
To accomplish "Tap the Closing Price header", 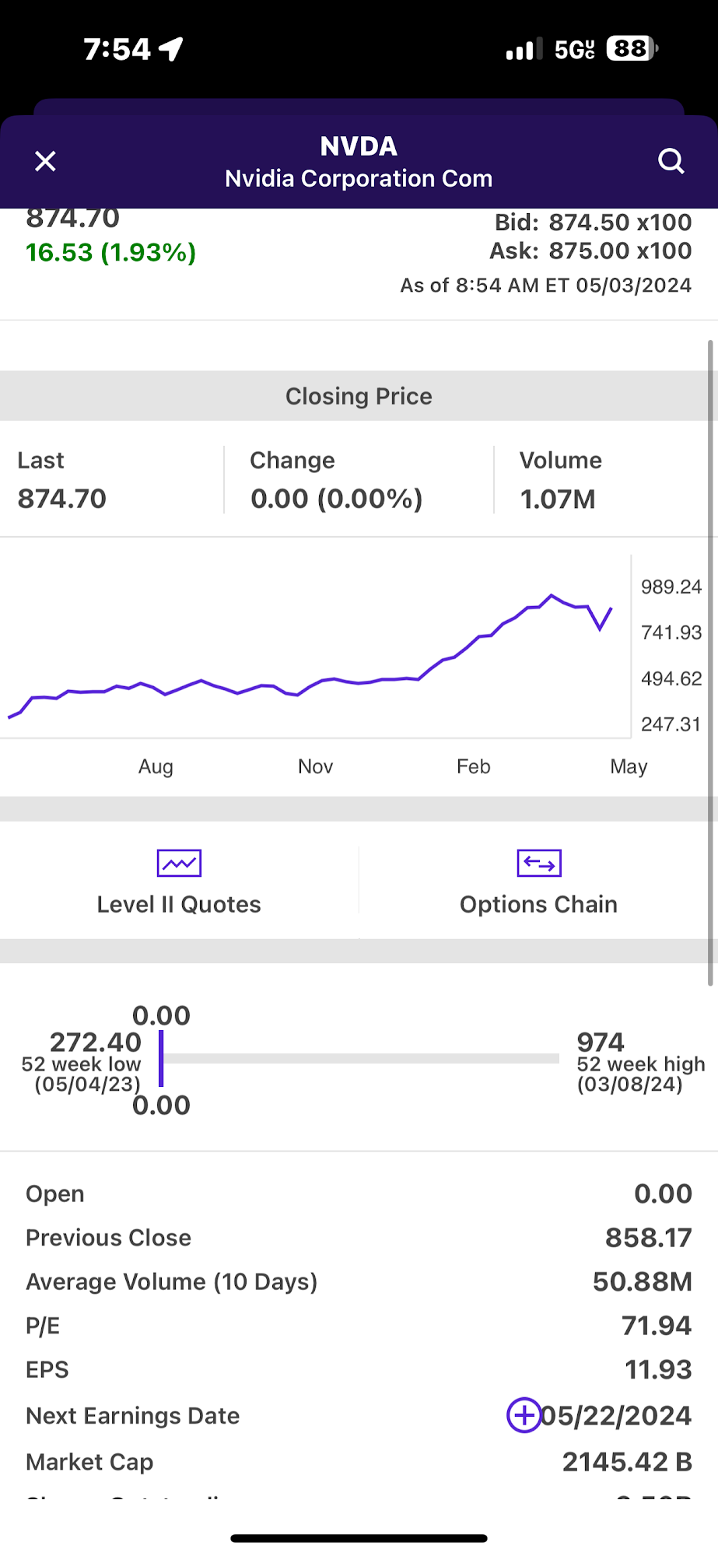I will click(359, 396).
